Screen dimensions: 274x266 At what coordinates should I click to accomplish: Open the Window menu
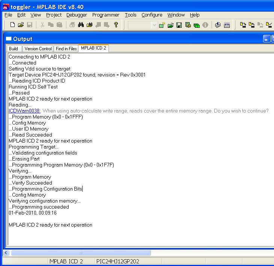point(176,15)
